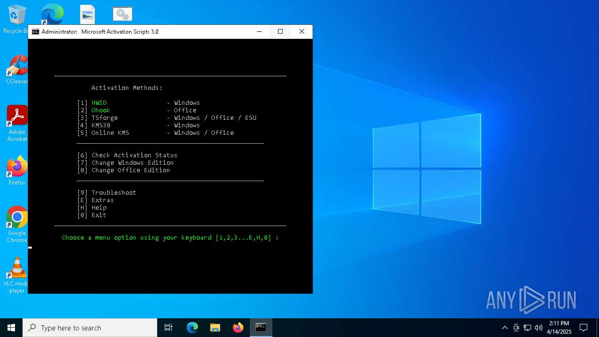Open File Explorer from the taskbar
Screen dimensions: 599x337
pos(215,328)
